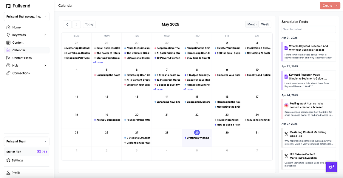Screen dimensions: 343x178
Task: Switch to Month view
Action: click(x=252, y=24)
